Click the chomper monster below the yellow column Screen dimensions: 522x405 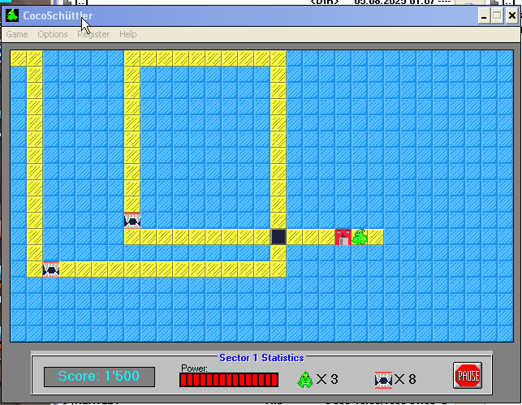point(132,221)
